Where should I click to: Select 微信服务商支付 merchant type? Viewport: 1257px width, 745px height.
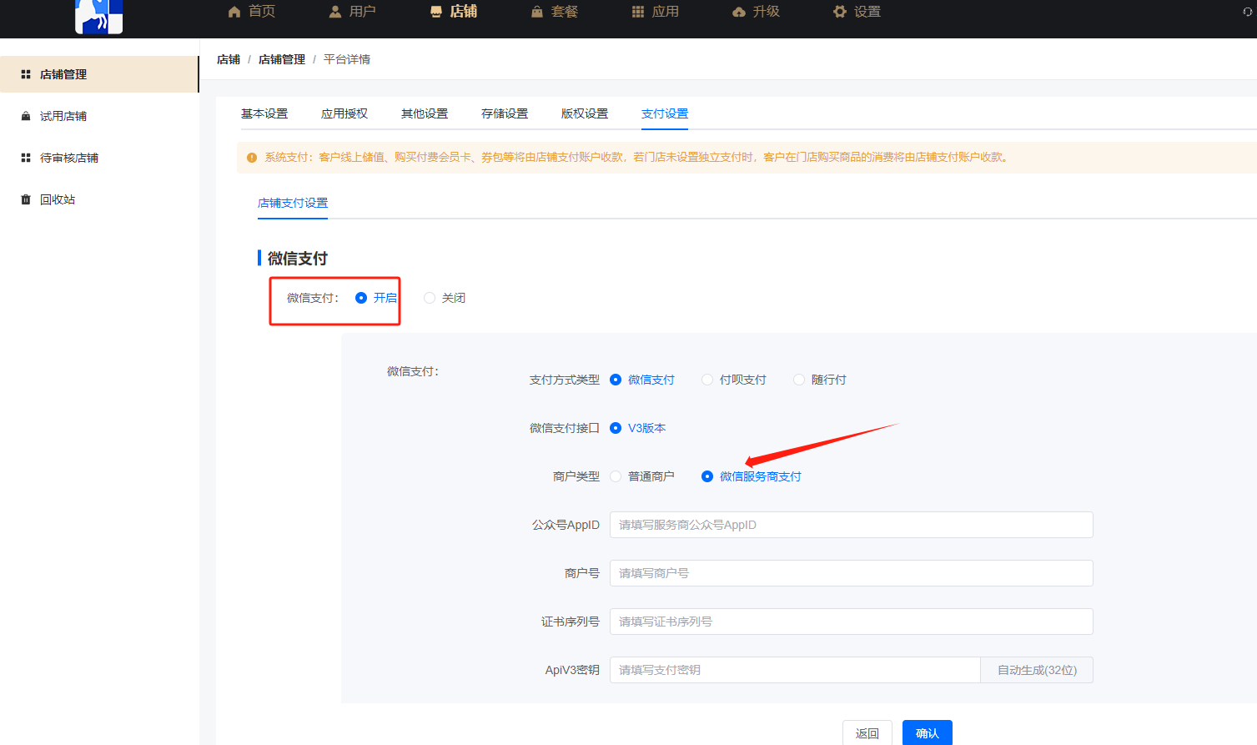707,476
